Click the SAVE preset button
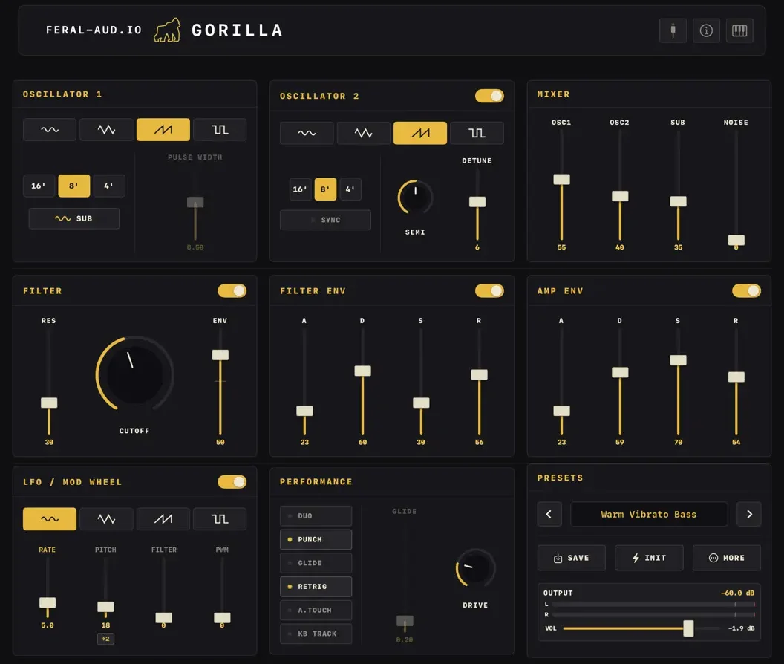Screen dimensions: 784x664 click(x=572, y=558)
